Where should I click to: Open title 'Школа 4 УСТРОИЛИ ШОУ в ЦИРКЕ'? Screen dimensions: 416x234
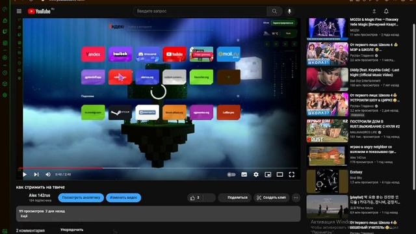(374, 97)
